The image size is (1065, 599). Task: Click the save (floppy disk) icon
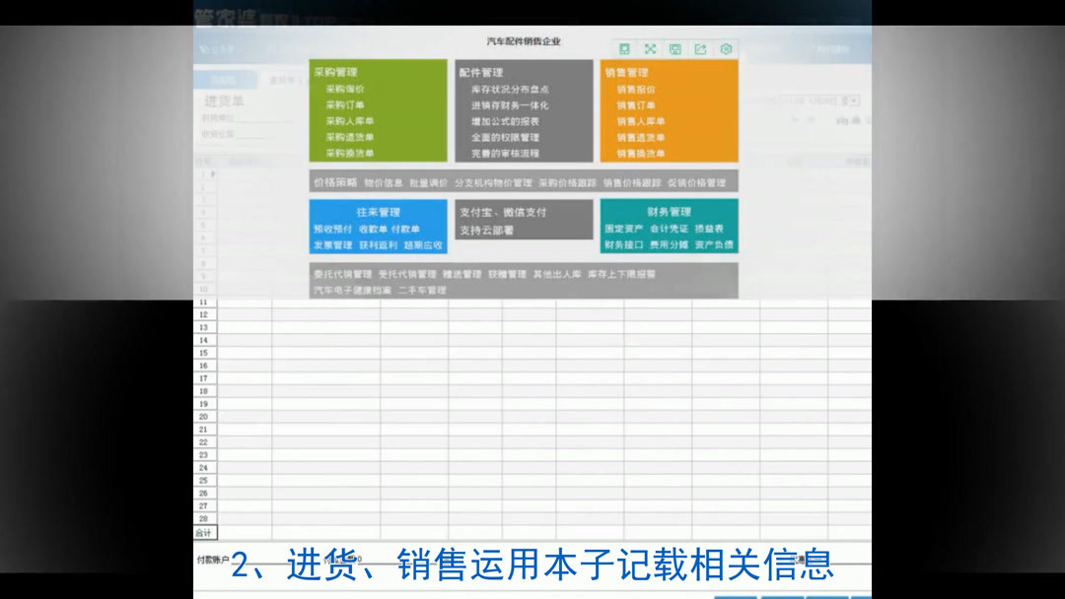click(676, 47)
